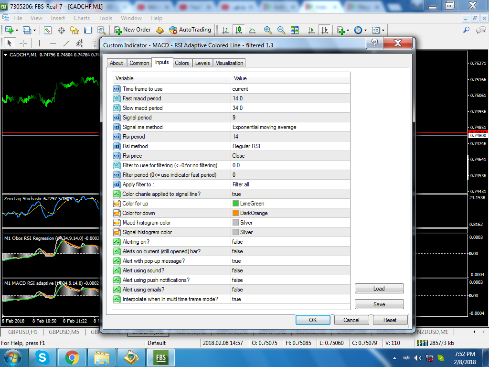The height and width of the screenshot is (367, 489).
Task: Click the Load button
Action: 379,288
